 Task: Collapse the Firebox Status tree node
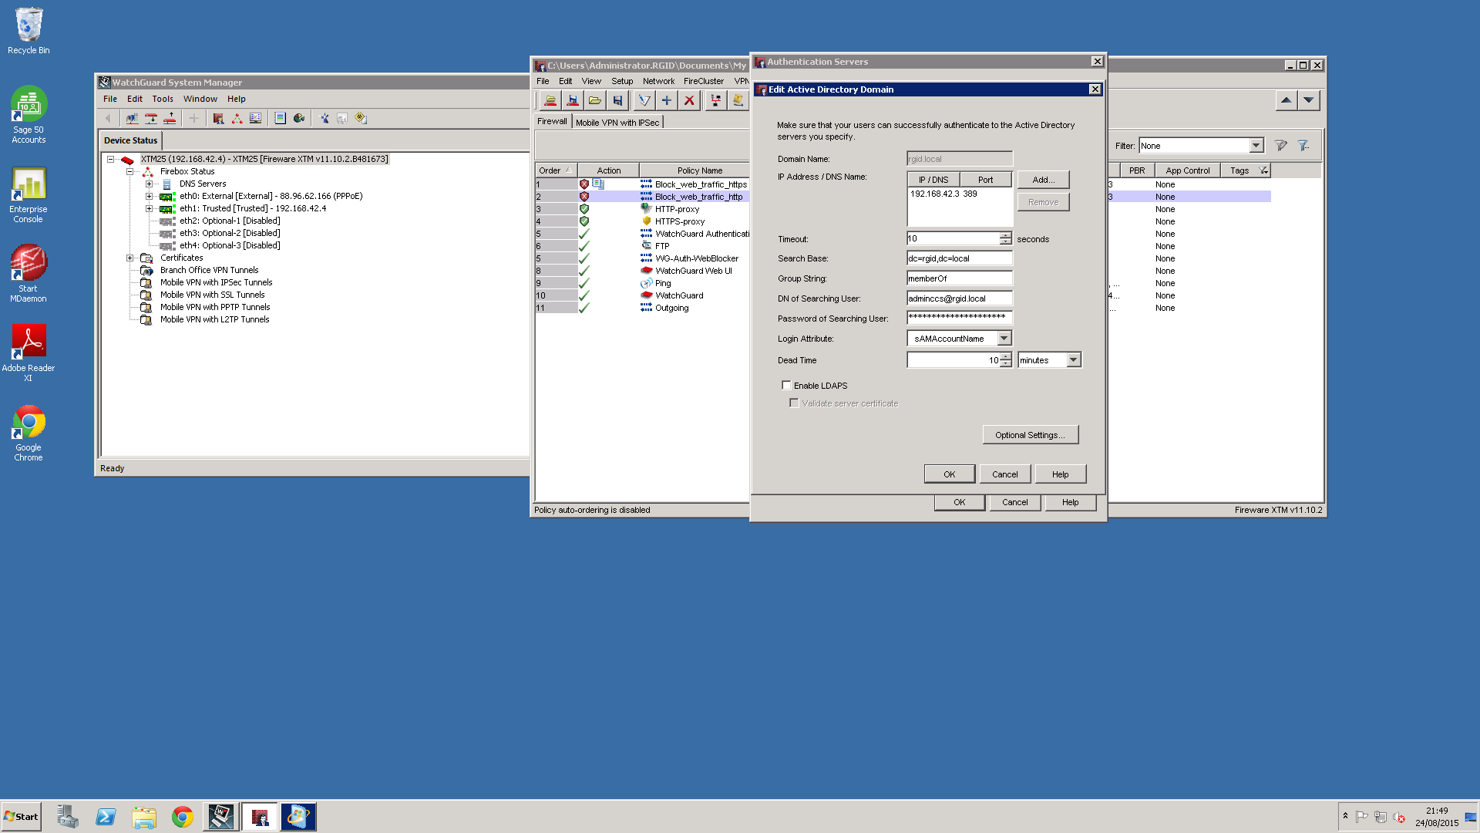(x=129, y=171)
